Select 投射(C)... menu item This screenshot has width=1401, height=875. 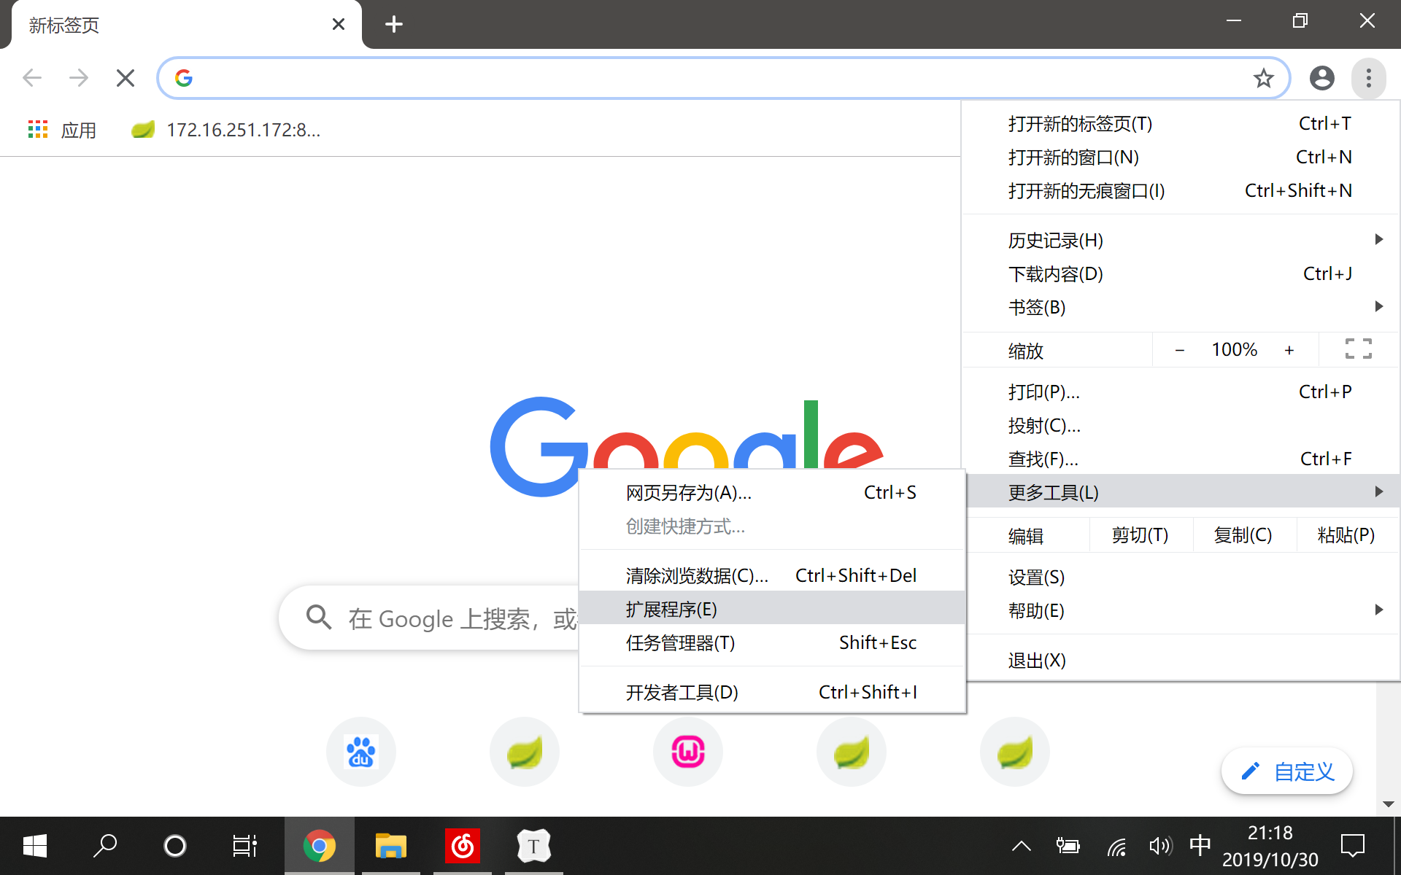click(1181, 425)
